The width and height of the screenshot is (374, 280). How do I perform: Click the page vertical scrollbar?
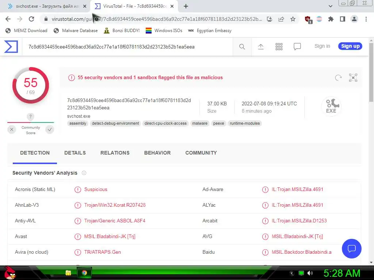click(x=371, y=73)
